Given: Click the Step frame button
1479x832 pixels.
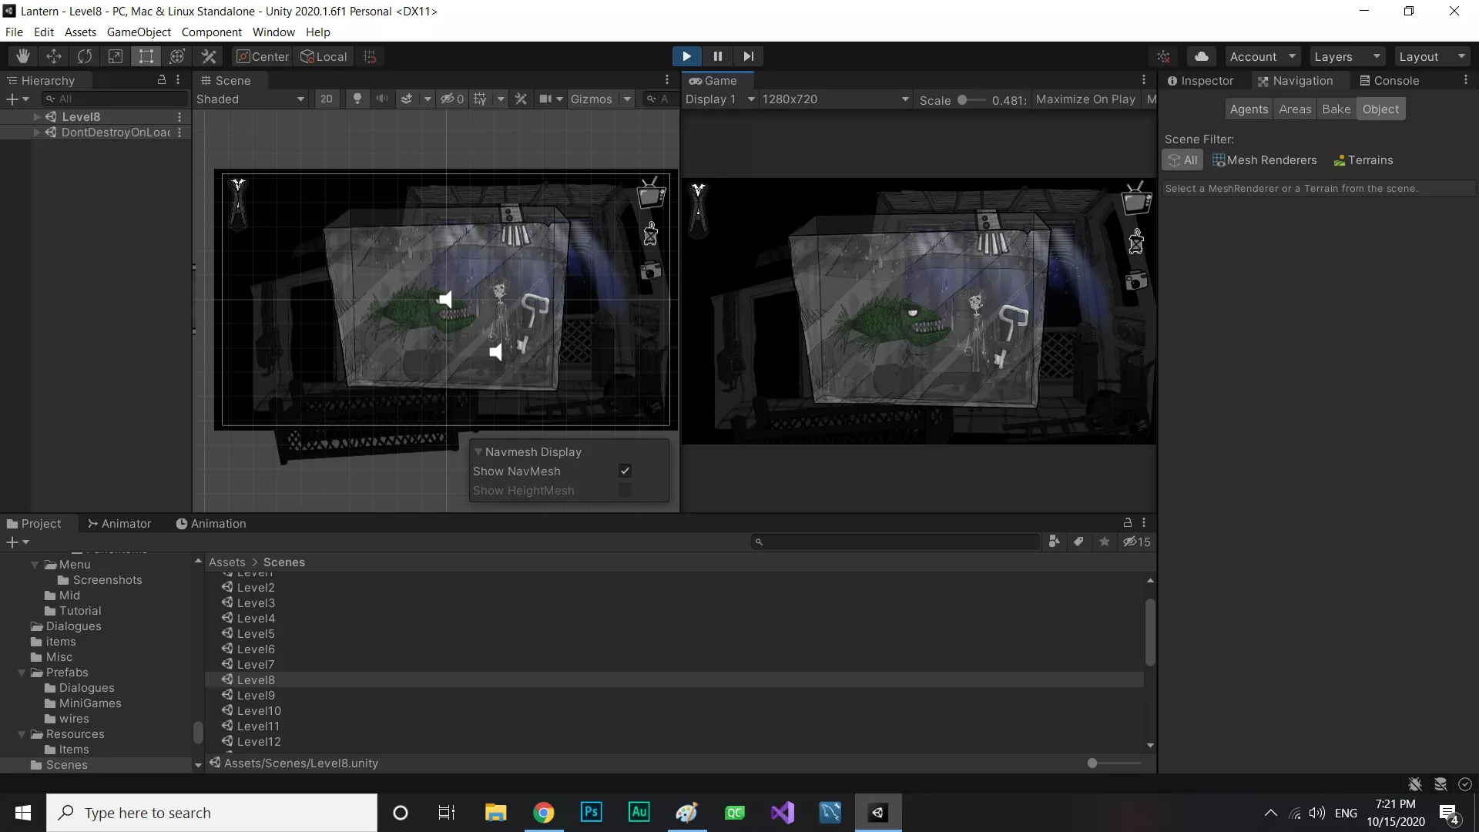Looking at the screenshot, I should (748, 56).
